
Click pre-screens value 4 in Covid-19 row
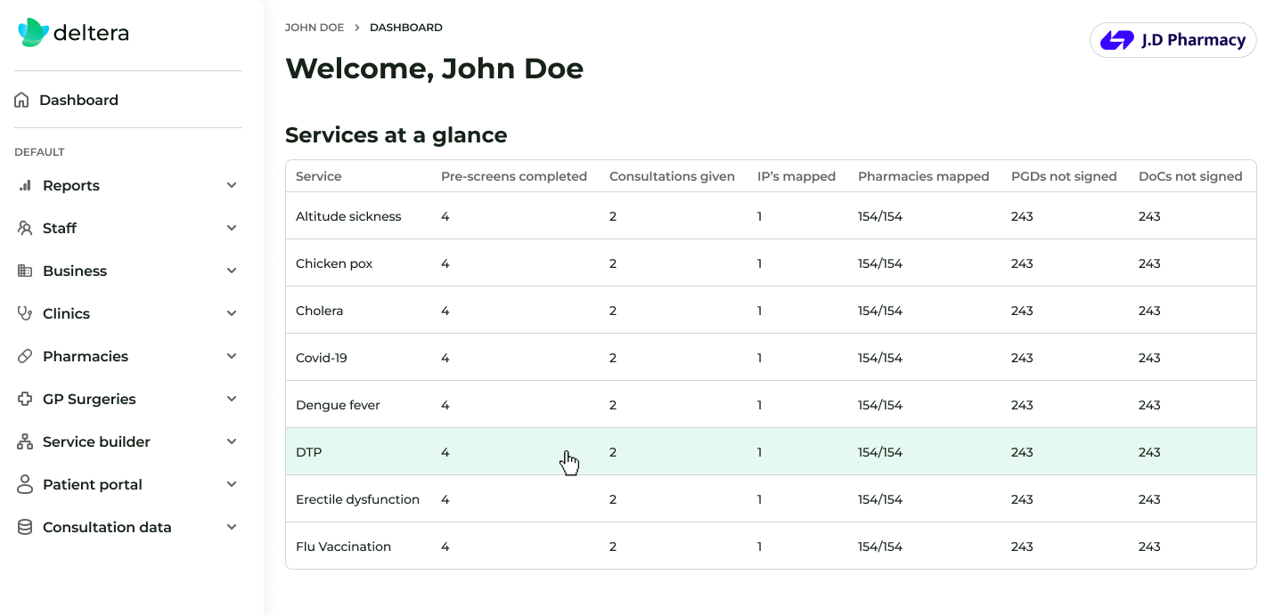445,358
